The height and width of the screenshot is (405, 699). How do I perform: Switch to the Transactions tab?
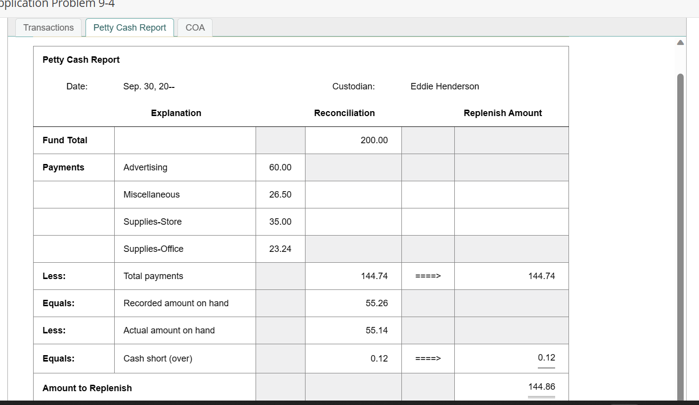[x=48, y=28]
